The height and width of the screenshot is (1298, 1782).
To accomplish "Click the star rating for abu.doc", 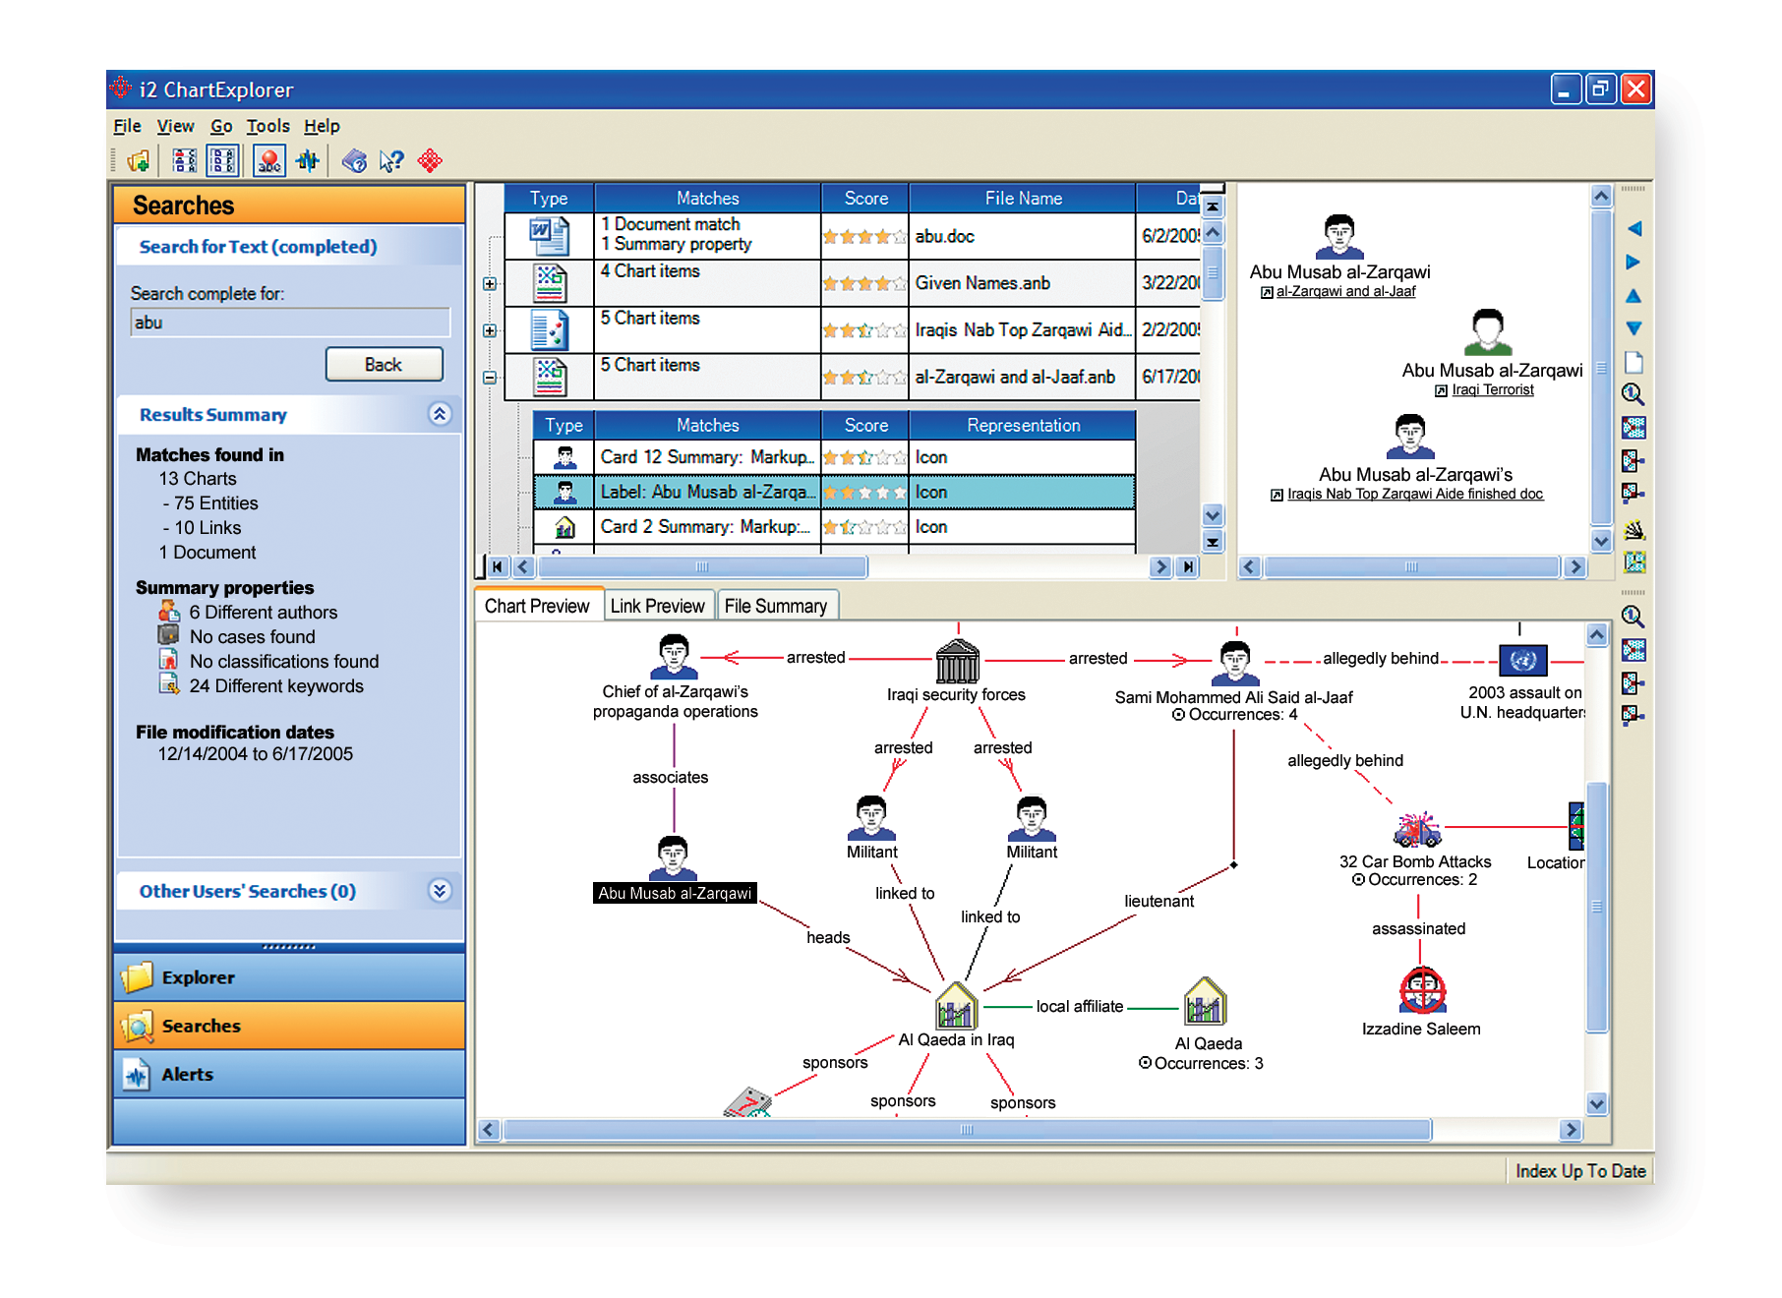I will coord(862,236).
